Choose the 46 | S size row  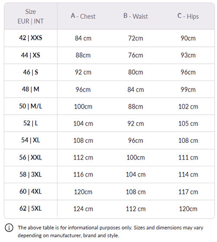[109, 72]
